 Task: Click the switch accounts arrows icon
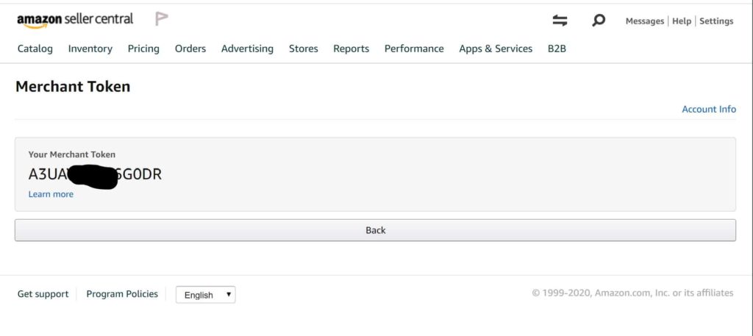560,20
